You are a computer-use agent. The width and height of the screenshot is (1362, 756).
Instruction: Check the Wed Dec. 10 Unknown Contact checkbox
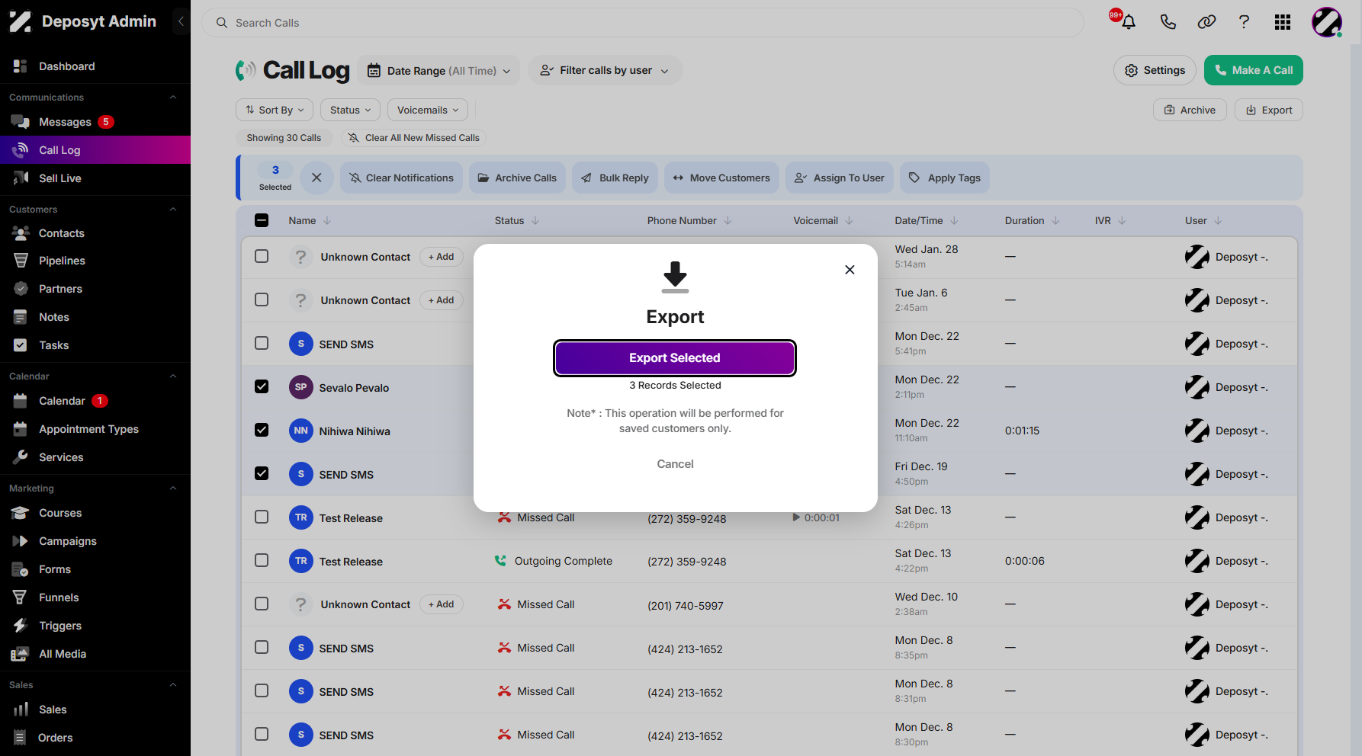pyautogui.click(x=262, y=604)
